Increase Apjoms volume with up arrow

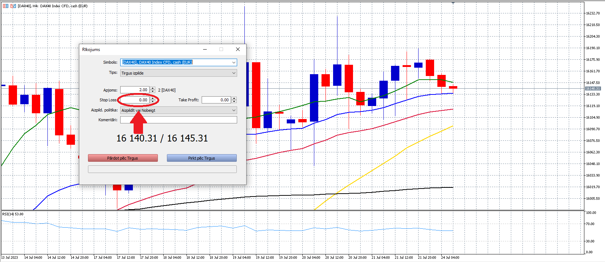point(153,88)
